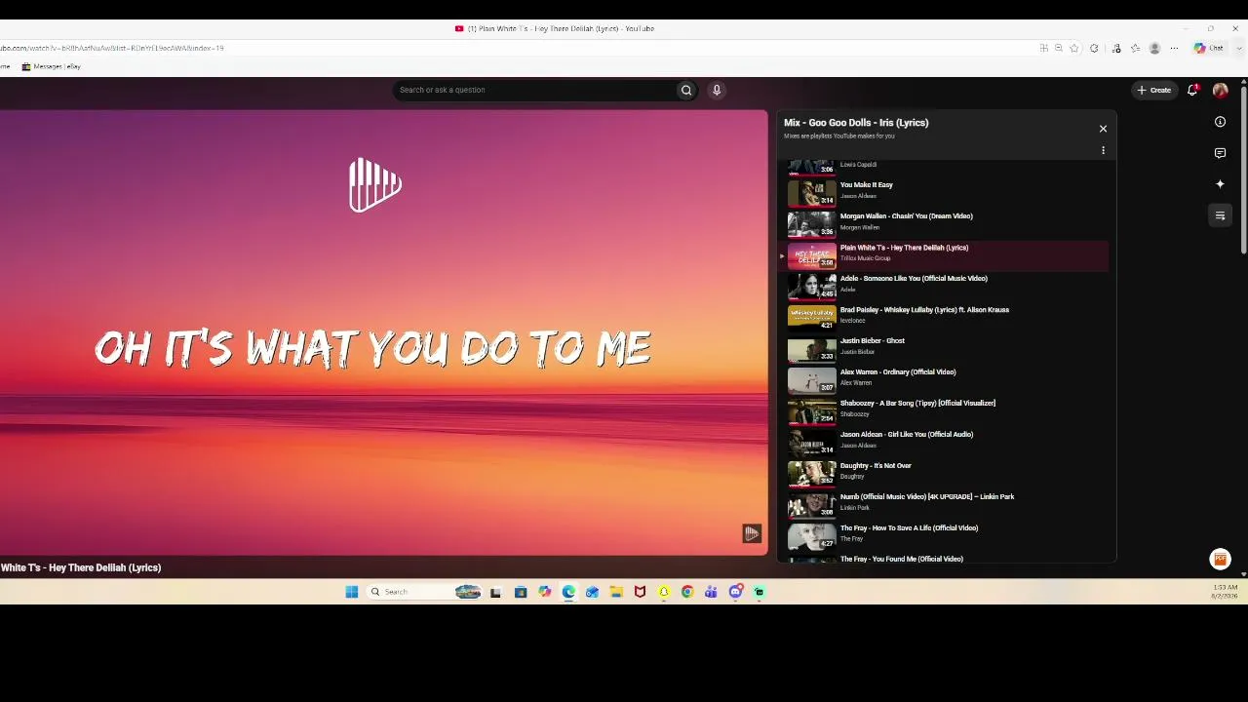
Task: Click Numb Linkin Park title text
Action: pyautogui.click(x=927, y=497)
